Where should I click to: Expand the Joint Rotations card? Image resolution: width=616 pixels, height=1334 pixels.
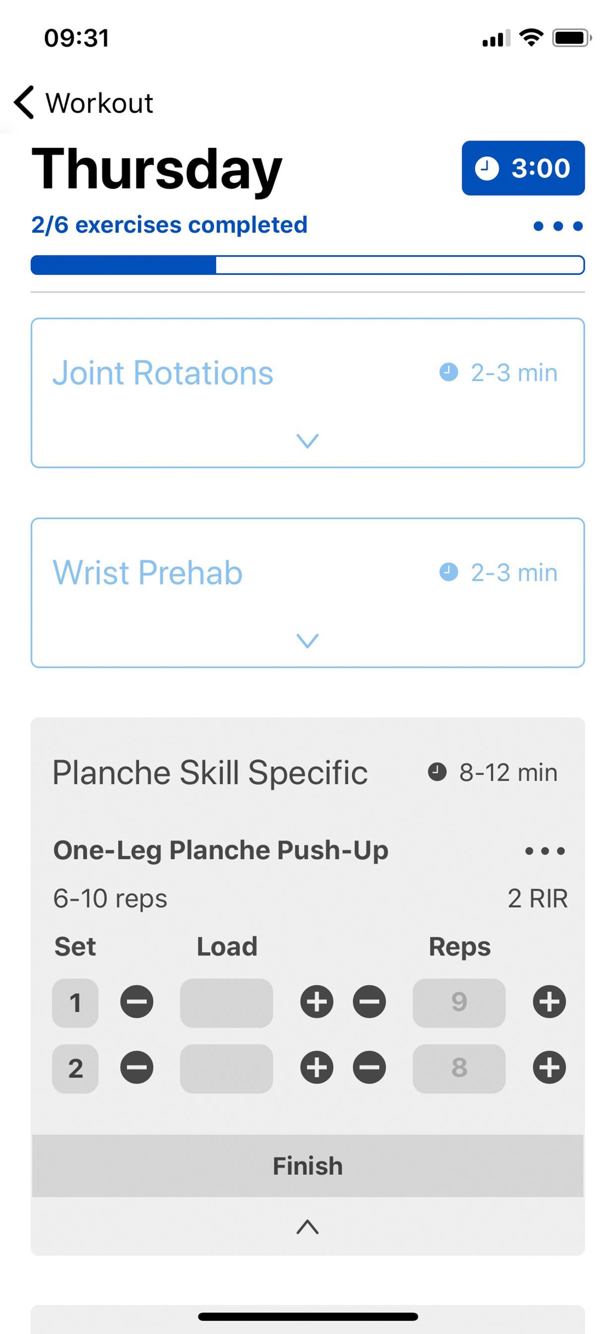(307, 441)
